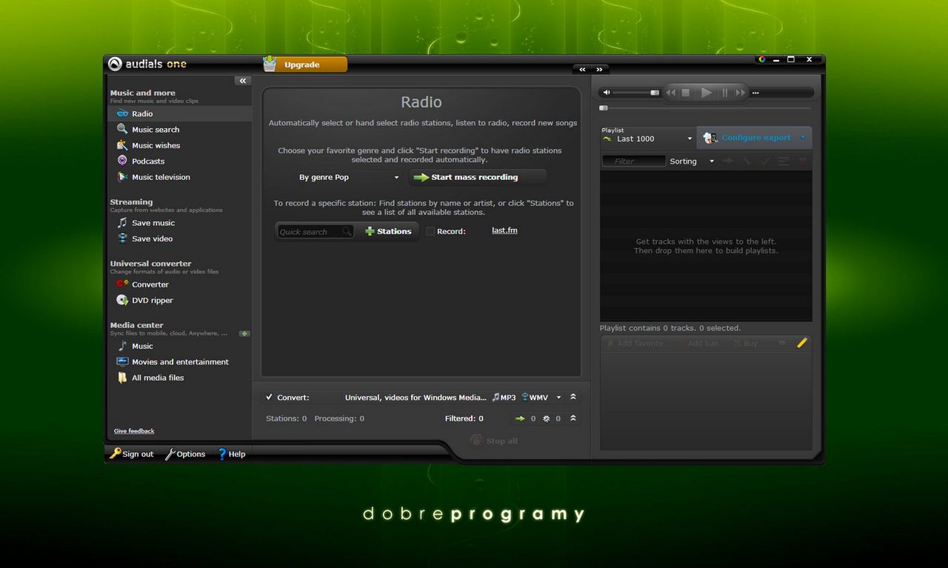This screenshot has height=568, width=948.
Task: Open Options
Action: pos(185,454)
